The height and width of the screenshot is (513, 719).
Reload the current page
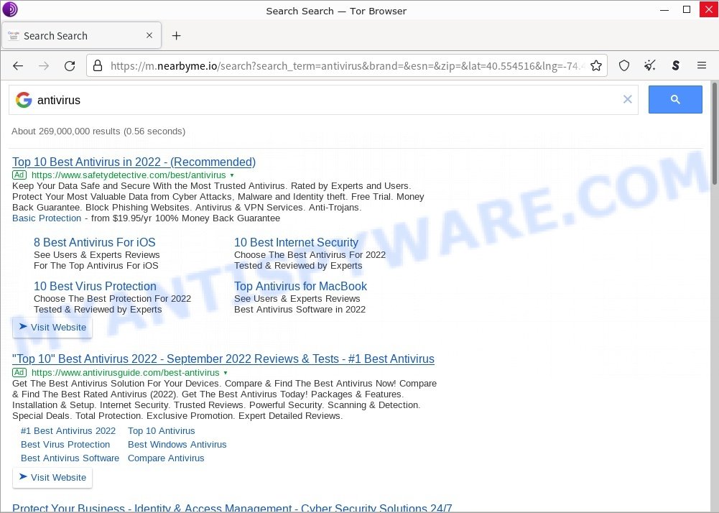pyautogui.click(x=70, y=66)
